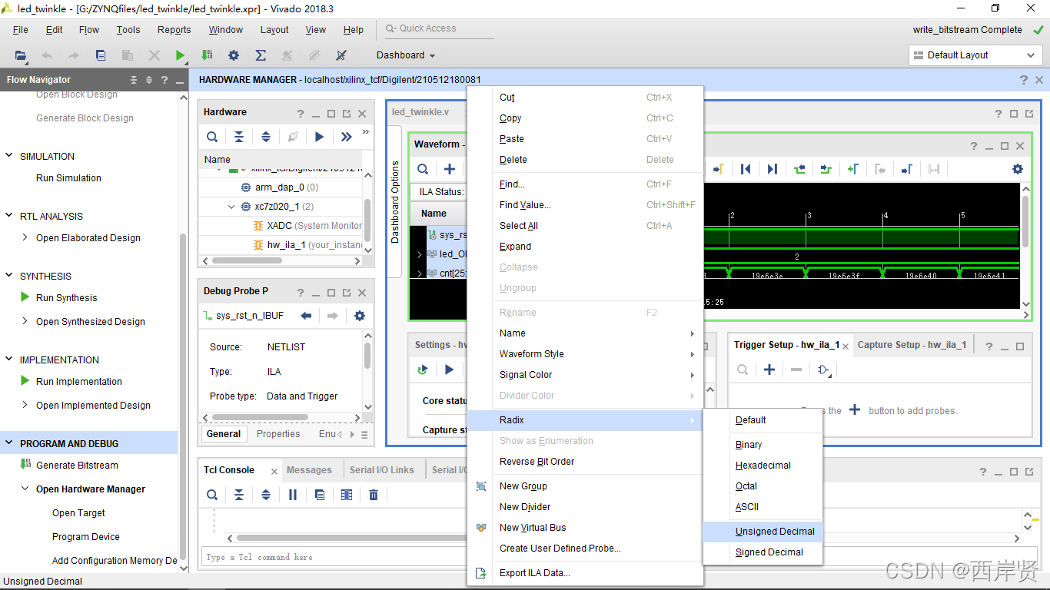The height and width of the screenshot is (590, 1050).
Task: Click waveform vertical scrollbar thumb
Action: click(x=1025, y=220)
